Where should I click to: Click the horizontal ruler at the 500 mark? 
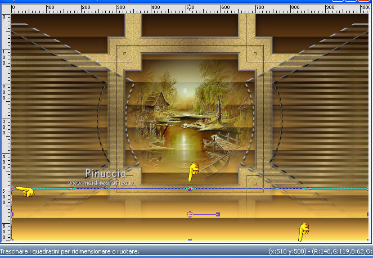[x=187, y=10]
